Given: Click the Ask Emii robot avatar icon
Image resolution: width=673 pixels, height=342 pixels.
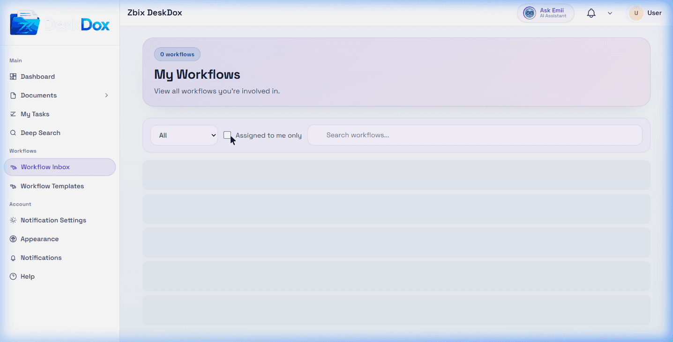Looking at the screenshot, I should coord(529,13).
